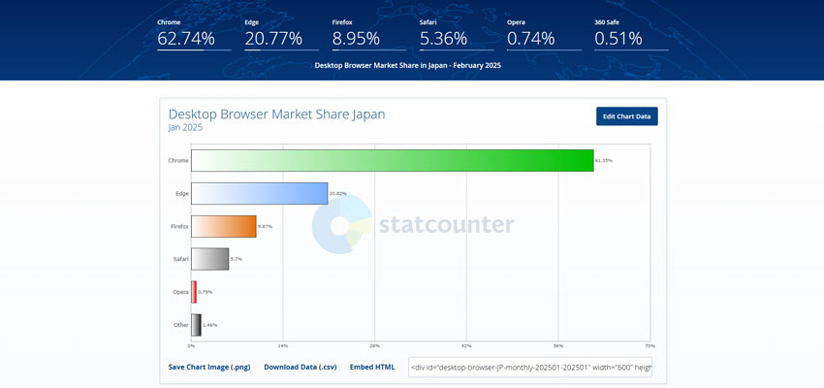The width and height of the screenshot is (824, 388).
Task: Click the Other axis label in chart
Action: (181, 325)
